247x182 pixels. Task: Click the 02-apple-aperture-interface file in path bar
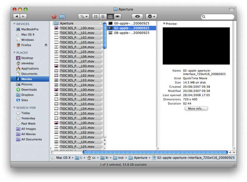(x=194, y=158)
